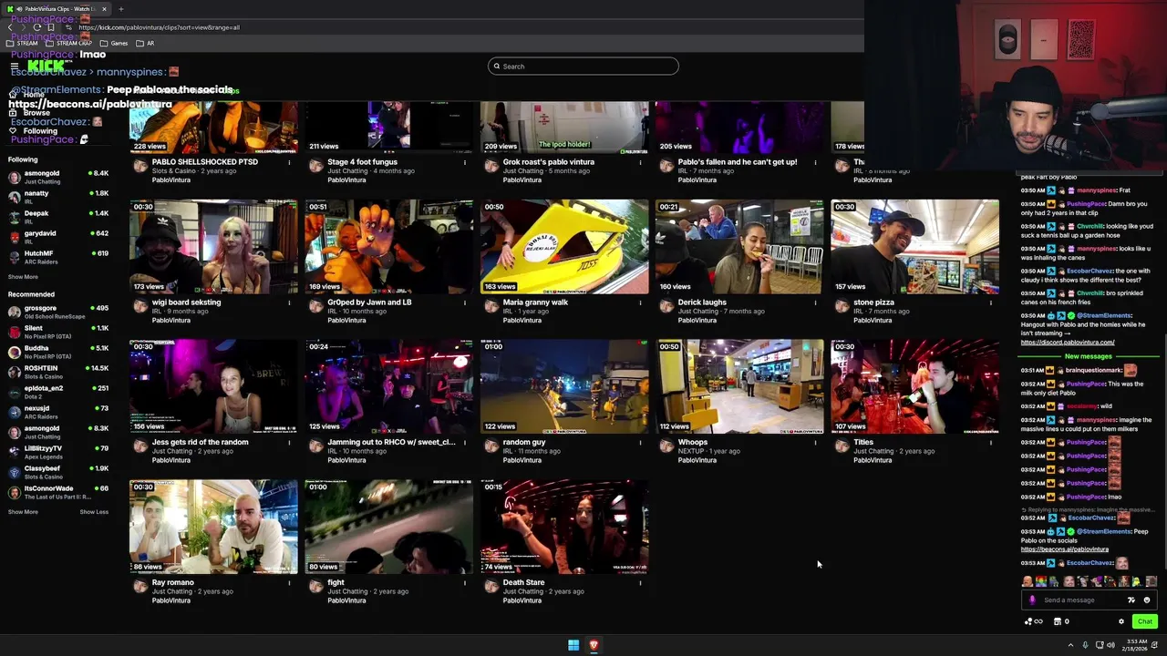
Task: Open chat settings gear icon
Action: (x=1121, y=621)
